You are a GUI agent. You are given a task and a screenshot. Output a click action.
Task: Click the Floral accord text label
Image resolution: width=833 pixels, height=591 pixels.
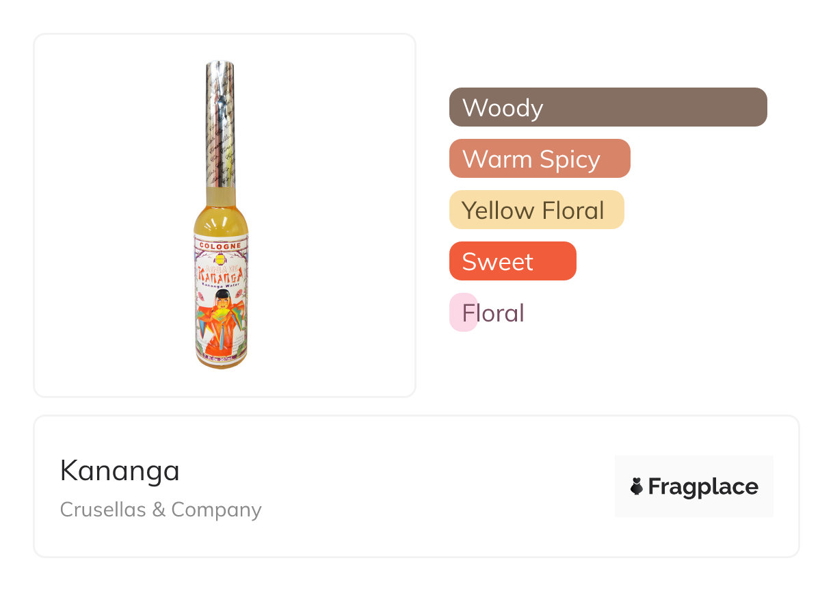pos(494,313)
